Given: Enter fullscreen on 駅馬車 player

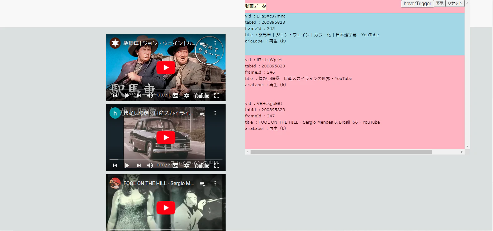Looking at the screenshot, I should pos(217,96).
